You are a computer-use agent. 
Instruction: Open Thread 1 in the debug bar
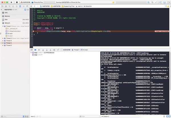point(76,50)
